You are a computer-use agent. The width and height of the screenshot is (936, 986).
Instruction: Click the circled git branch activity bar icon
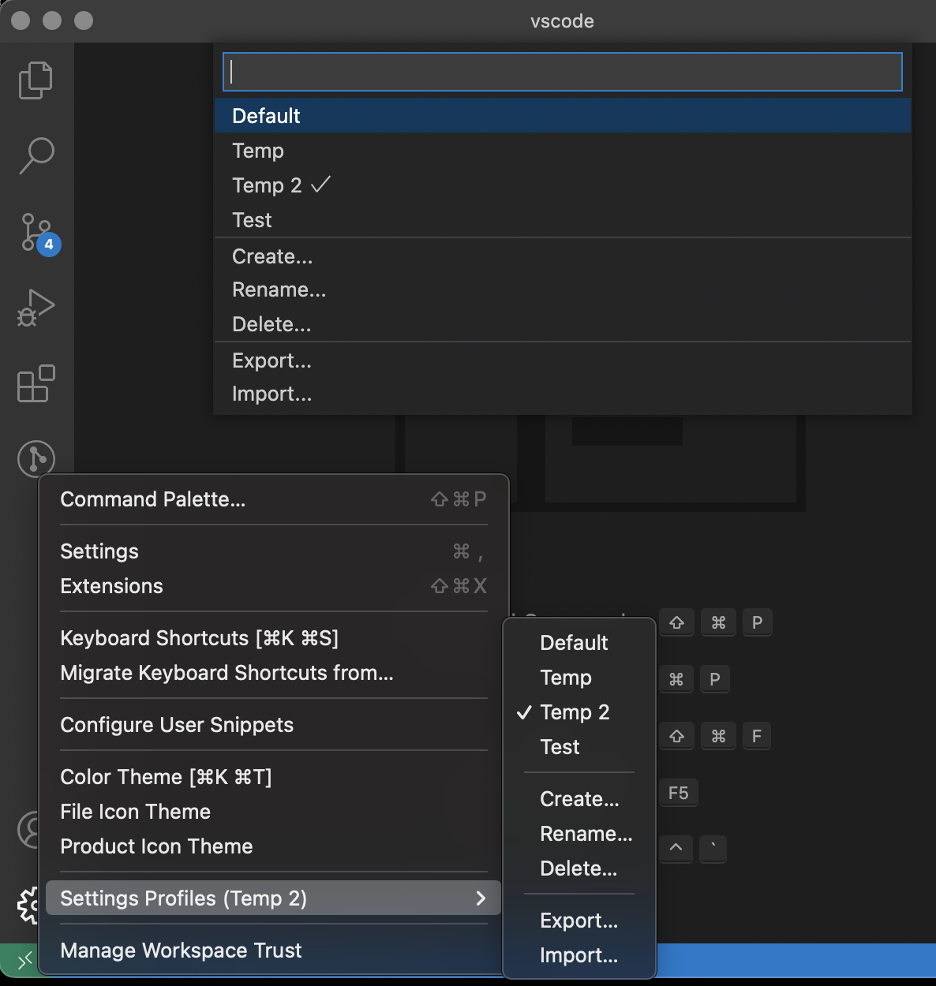35,458
